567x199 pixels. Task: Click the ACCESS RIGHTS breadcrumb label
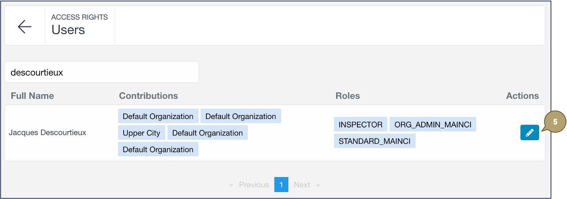coord(80,17)
